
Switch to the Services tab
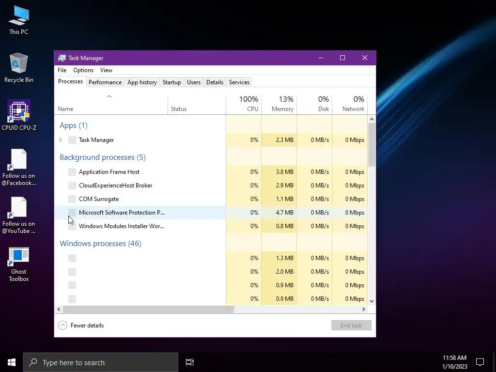pyautogui.click(x=239, y=82)
